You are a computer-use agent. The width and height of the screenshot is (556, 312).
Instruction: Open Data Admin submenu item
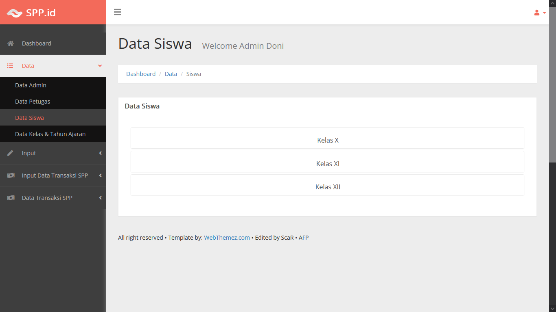31,85
